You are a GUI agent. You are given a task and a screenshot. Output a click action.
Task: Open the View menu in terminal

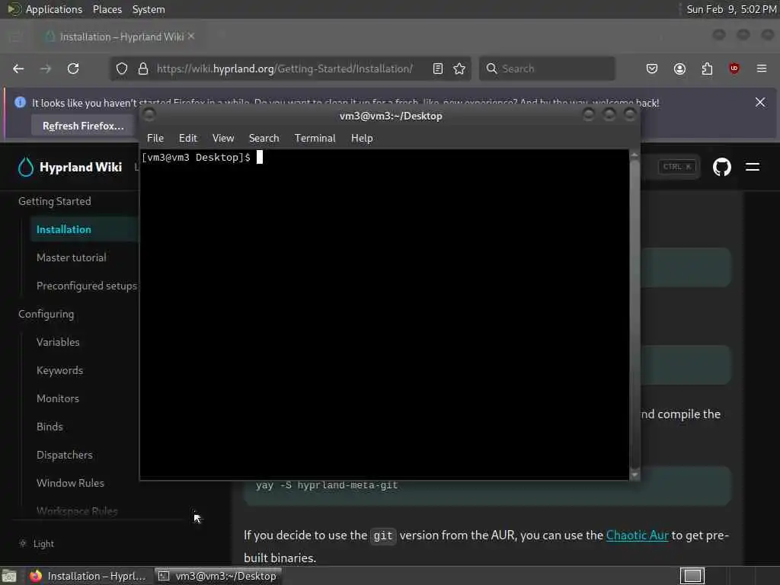point(223,139)
